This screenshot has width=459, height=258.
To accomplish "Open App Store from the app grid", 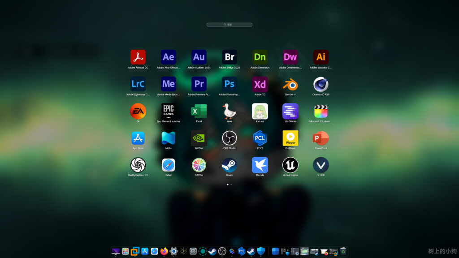I will [138, 138].
